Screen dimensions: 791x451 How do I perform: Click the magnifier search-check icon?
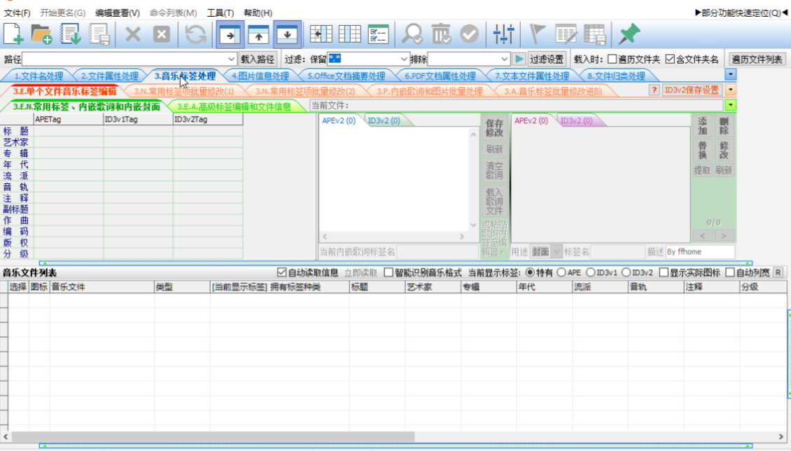(x=412, y=34)
